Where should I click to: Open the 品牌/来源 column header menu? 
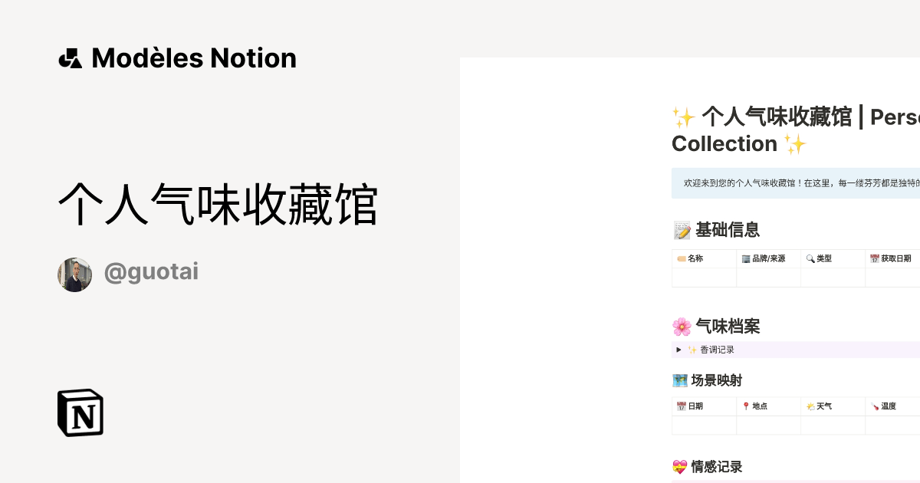769,258
